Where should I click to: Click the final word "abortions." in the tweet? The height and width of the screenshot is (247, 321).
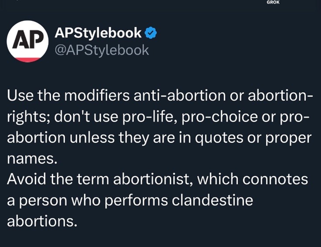click(42, 220)
